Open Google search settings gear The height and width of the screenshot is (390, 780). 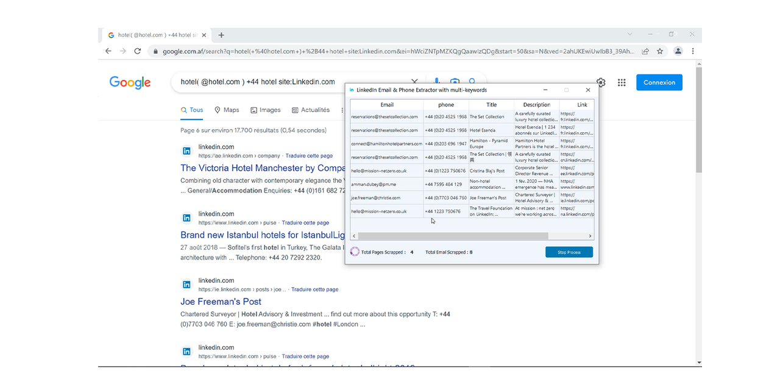point(601,82)
